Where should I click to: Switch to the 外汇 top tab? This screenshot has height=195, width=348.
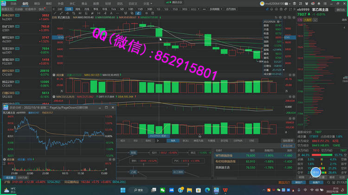pyautogui.click(x=72, y=3)
